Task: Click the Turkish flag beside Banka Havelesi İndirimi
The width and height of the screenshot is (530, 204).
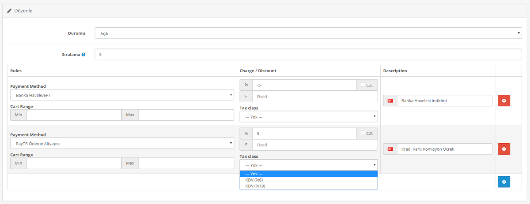Action: [390, 100]
